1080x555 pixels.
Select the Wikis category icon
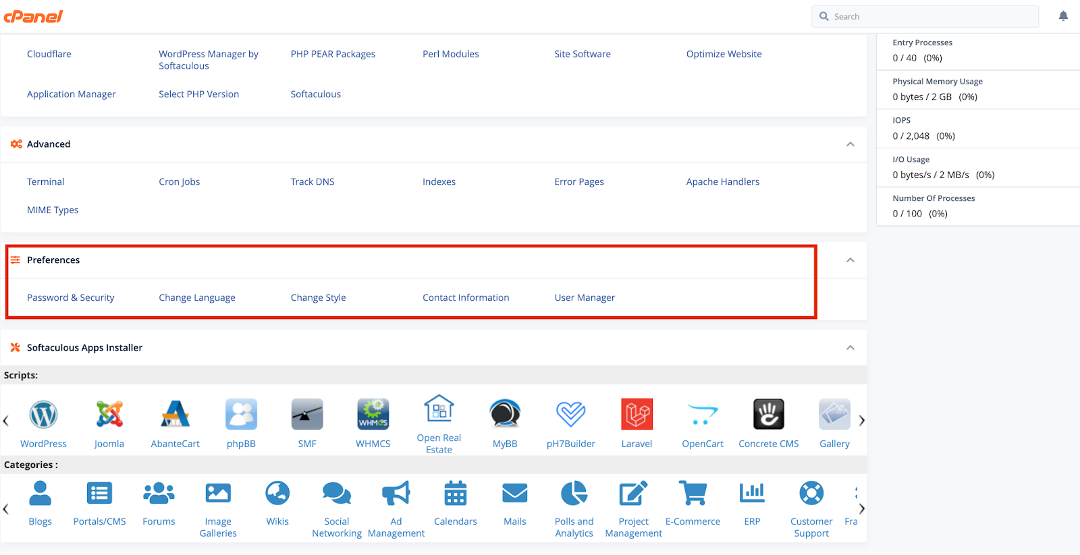[x=277, y=494]
